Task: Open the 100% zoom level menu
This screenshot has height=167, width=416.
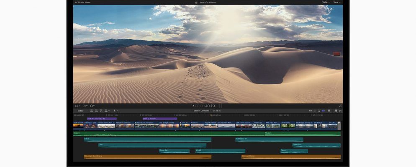Action: coord(326,3)
